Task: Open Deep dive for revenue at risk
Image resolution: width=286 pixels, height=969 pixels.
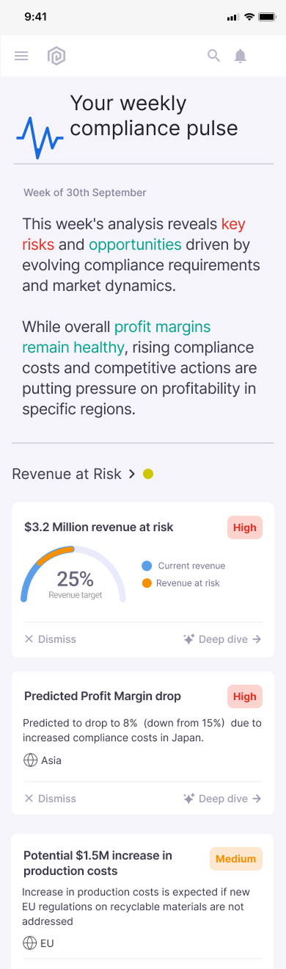Action: tap(222, 639)
